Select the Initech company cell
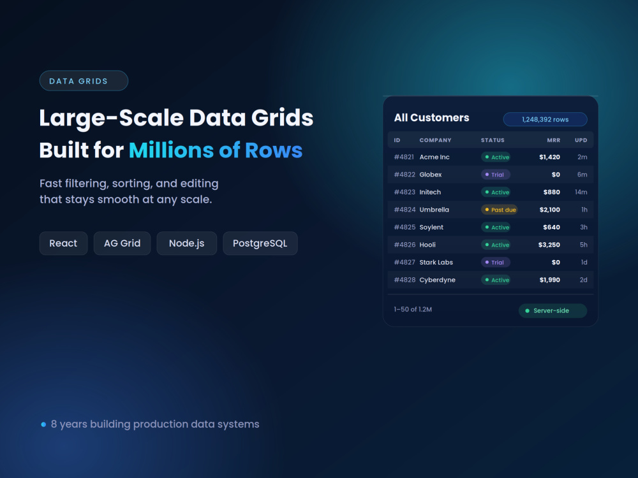The width and height of the screenshot is (638, 478). [x=430, y=192]
